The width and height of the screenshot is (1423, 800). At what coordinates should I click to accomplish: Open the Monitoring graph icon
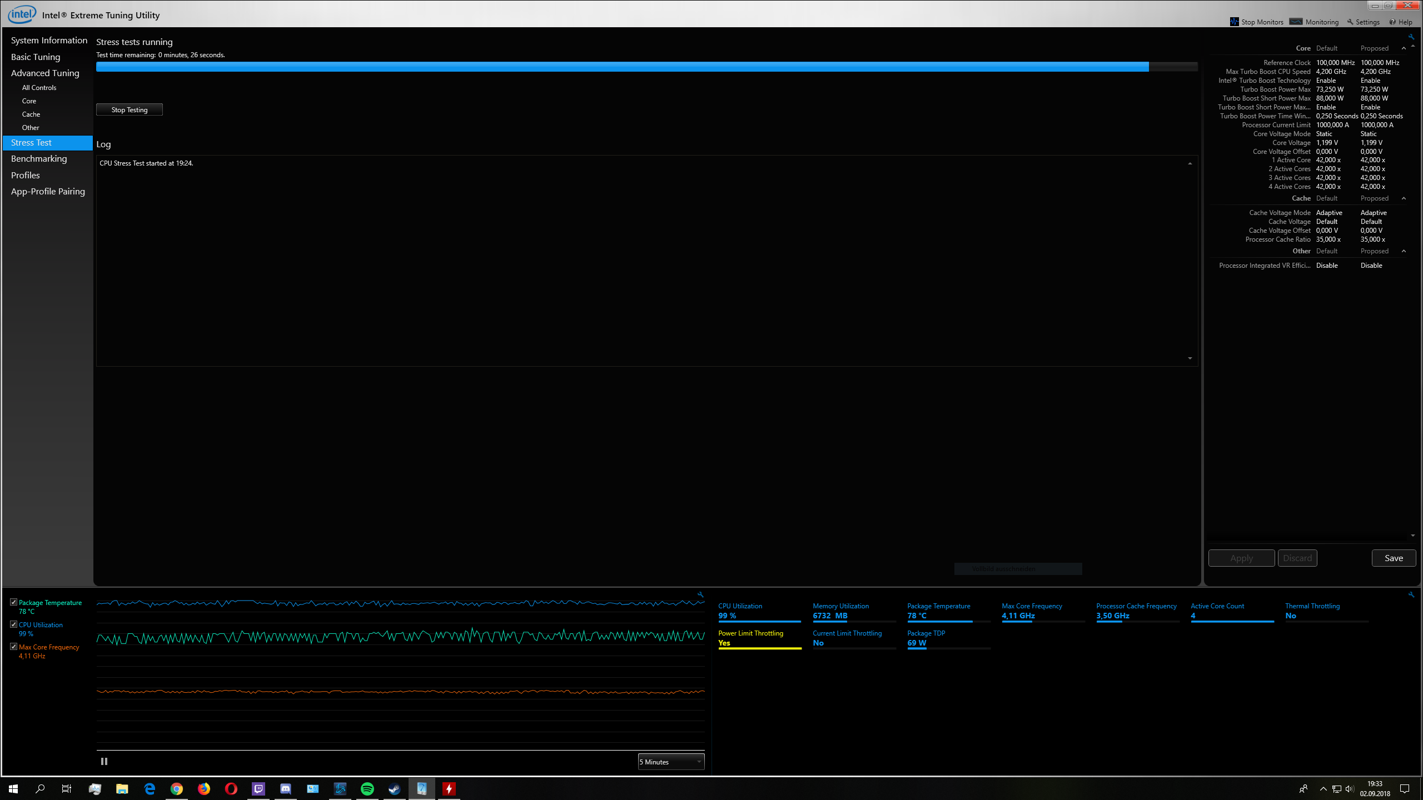1296,22
